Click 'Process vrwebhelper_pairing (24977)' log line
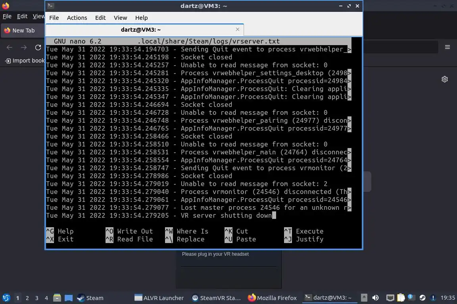This screenshot has width=457, height=304. tap(199, 120)
